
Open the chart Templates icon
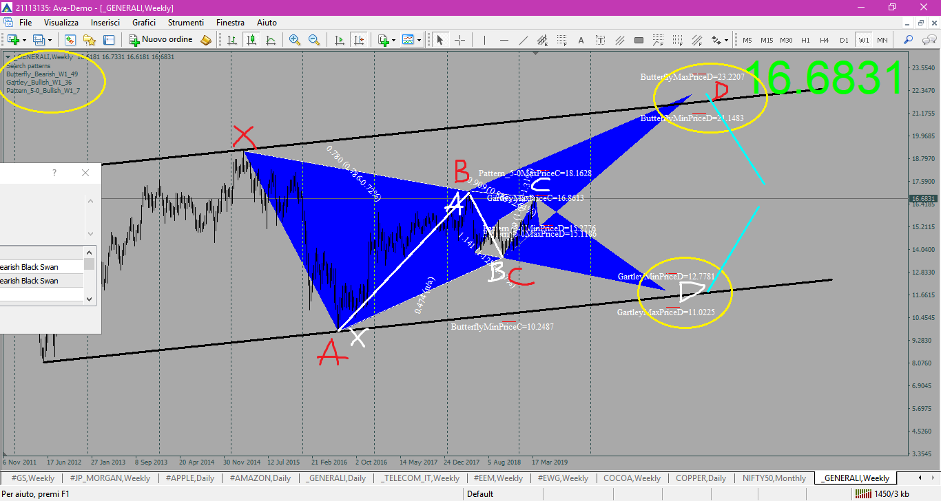pos(408,40)
